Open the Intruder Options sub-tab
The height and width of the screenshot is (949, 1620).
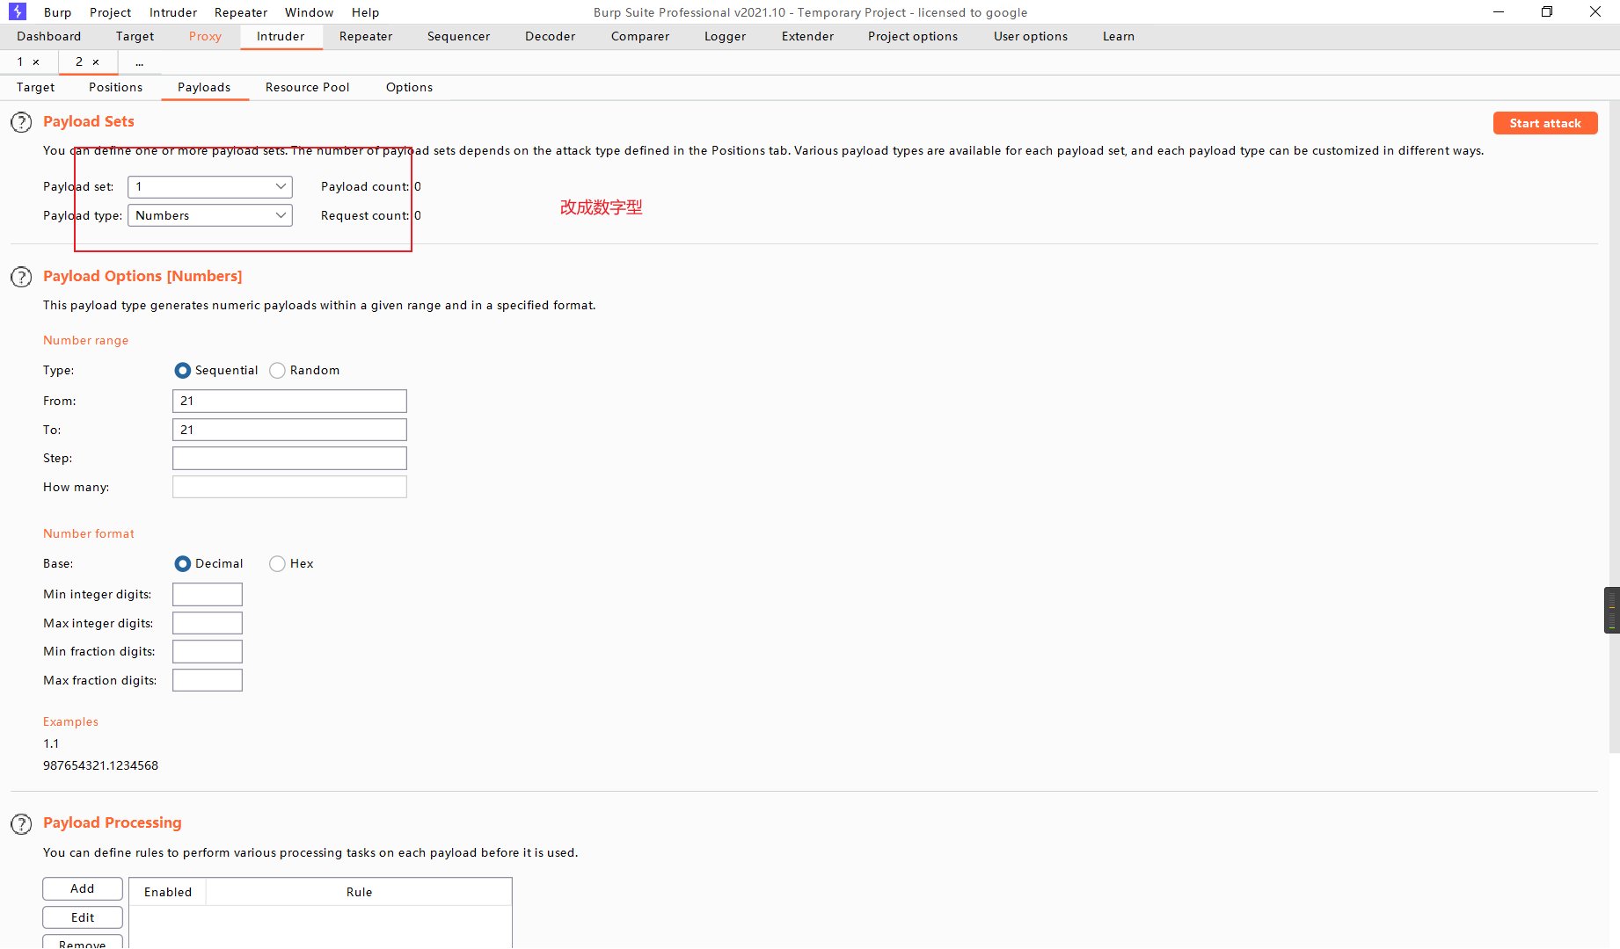[409, 87]
